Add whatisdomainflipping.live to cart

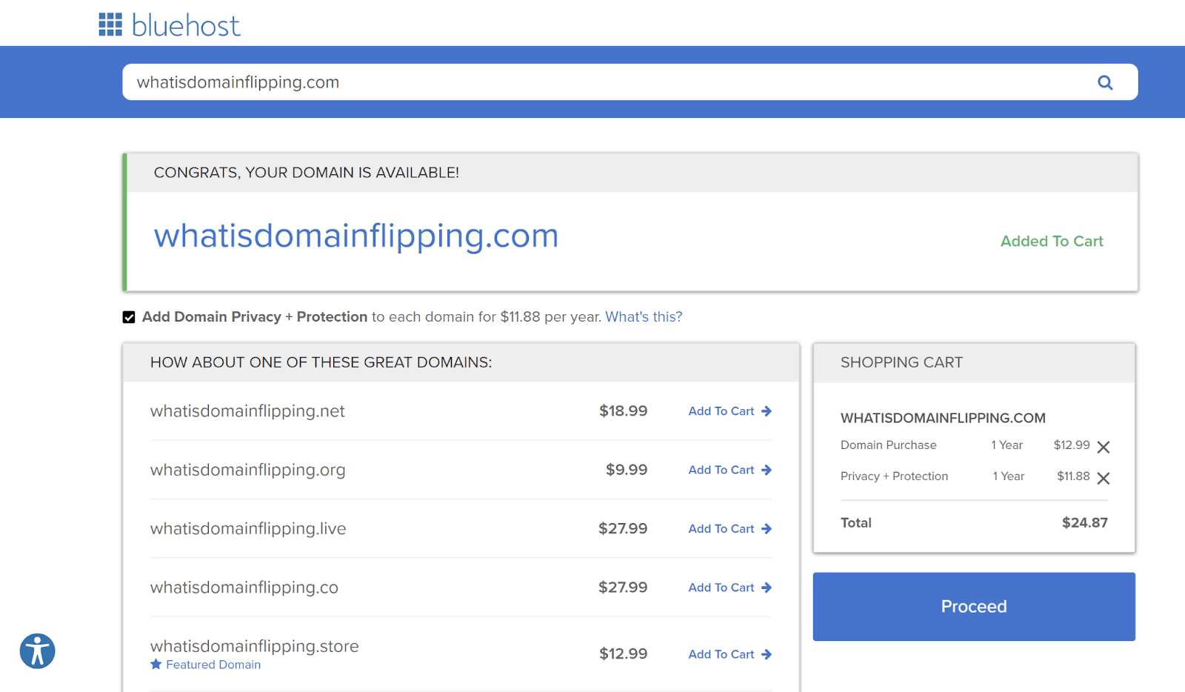pos(721,528)
